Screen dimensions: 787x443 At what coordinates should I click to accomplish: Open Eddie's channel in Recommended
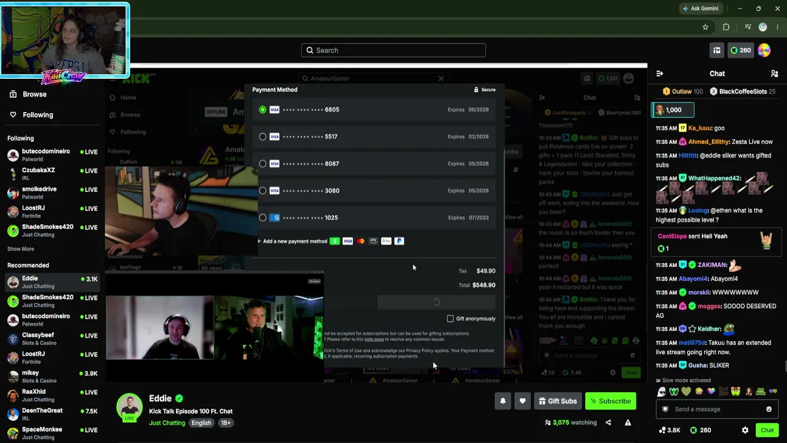52,282
